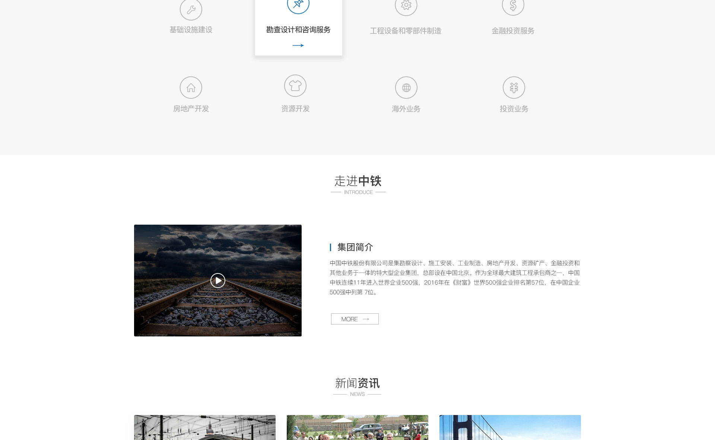The width and height of the screenshot is (715, 440).
Task: Open the suspension bridge news thumbnail
Action: [x=510, y=427]
